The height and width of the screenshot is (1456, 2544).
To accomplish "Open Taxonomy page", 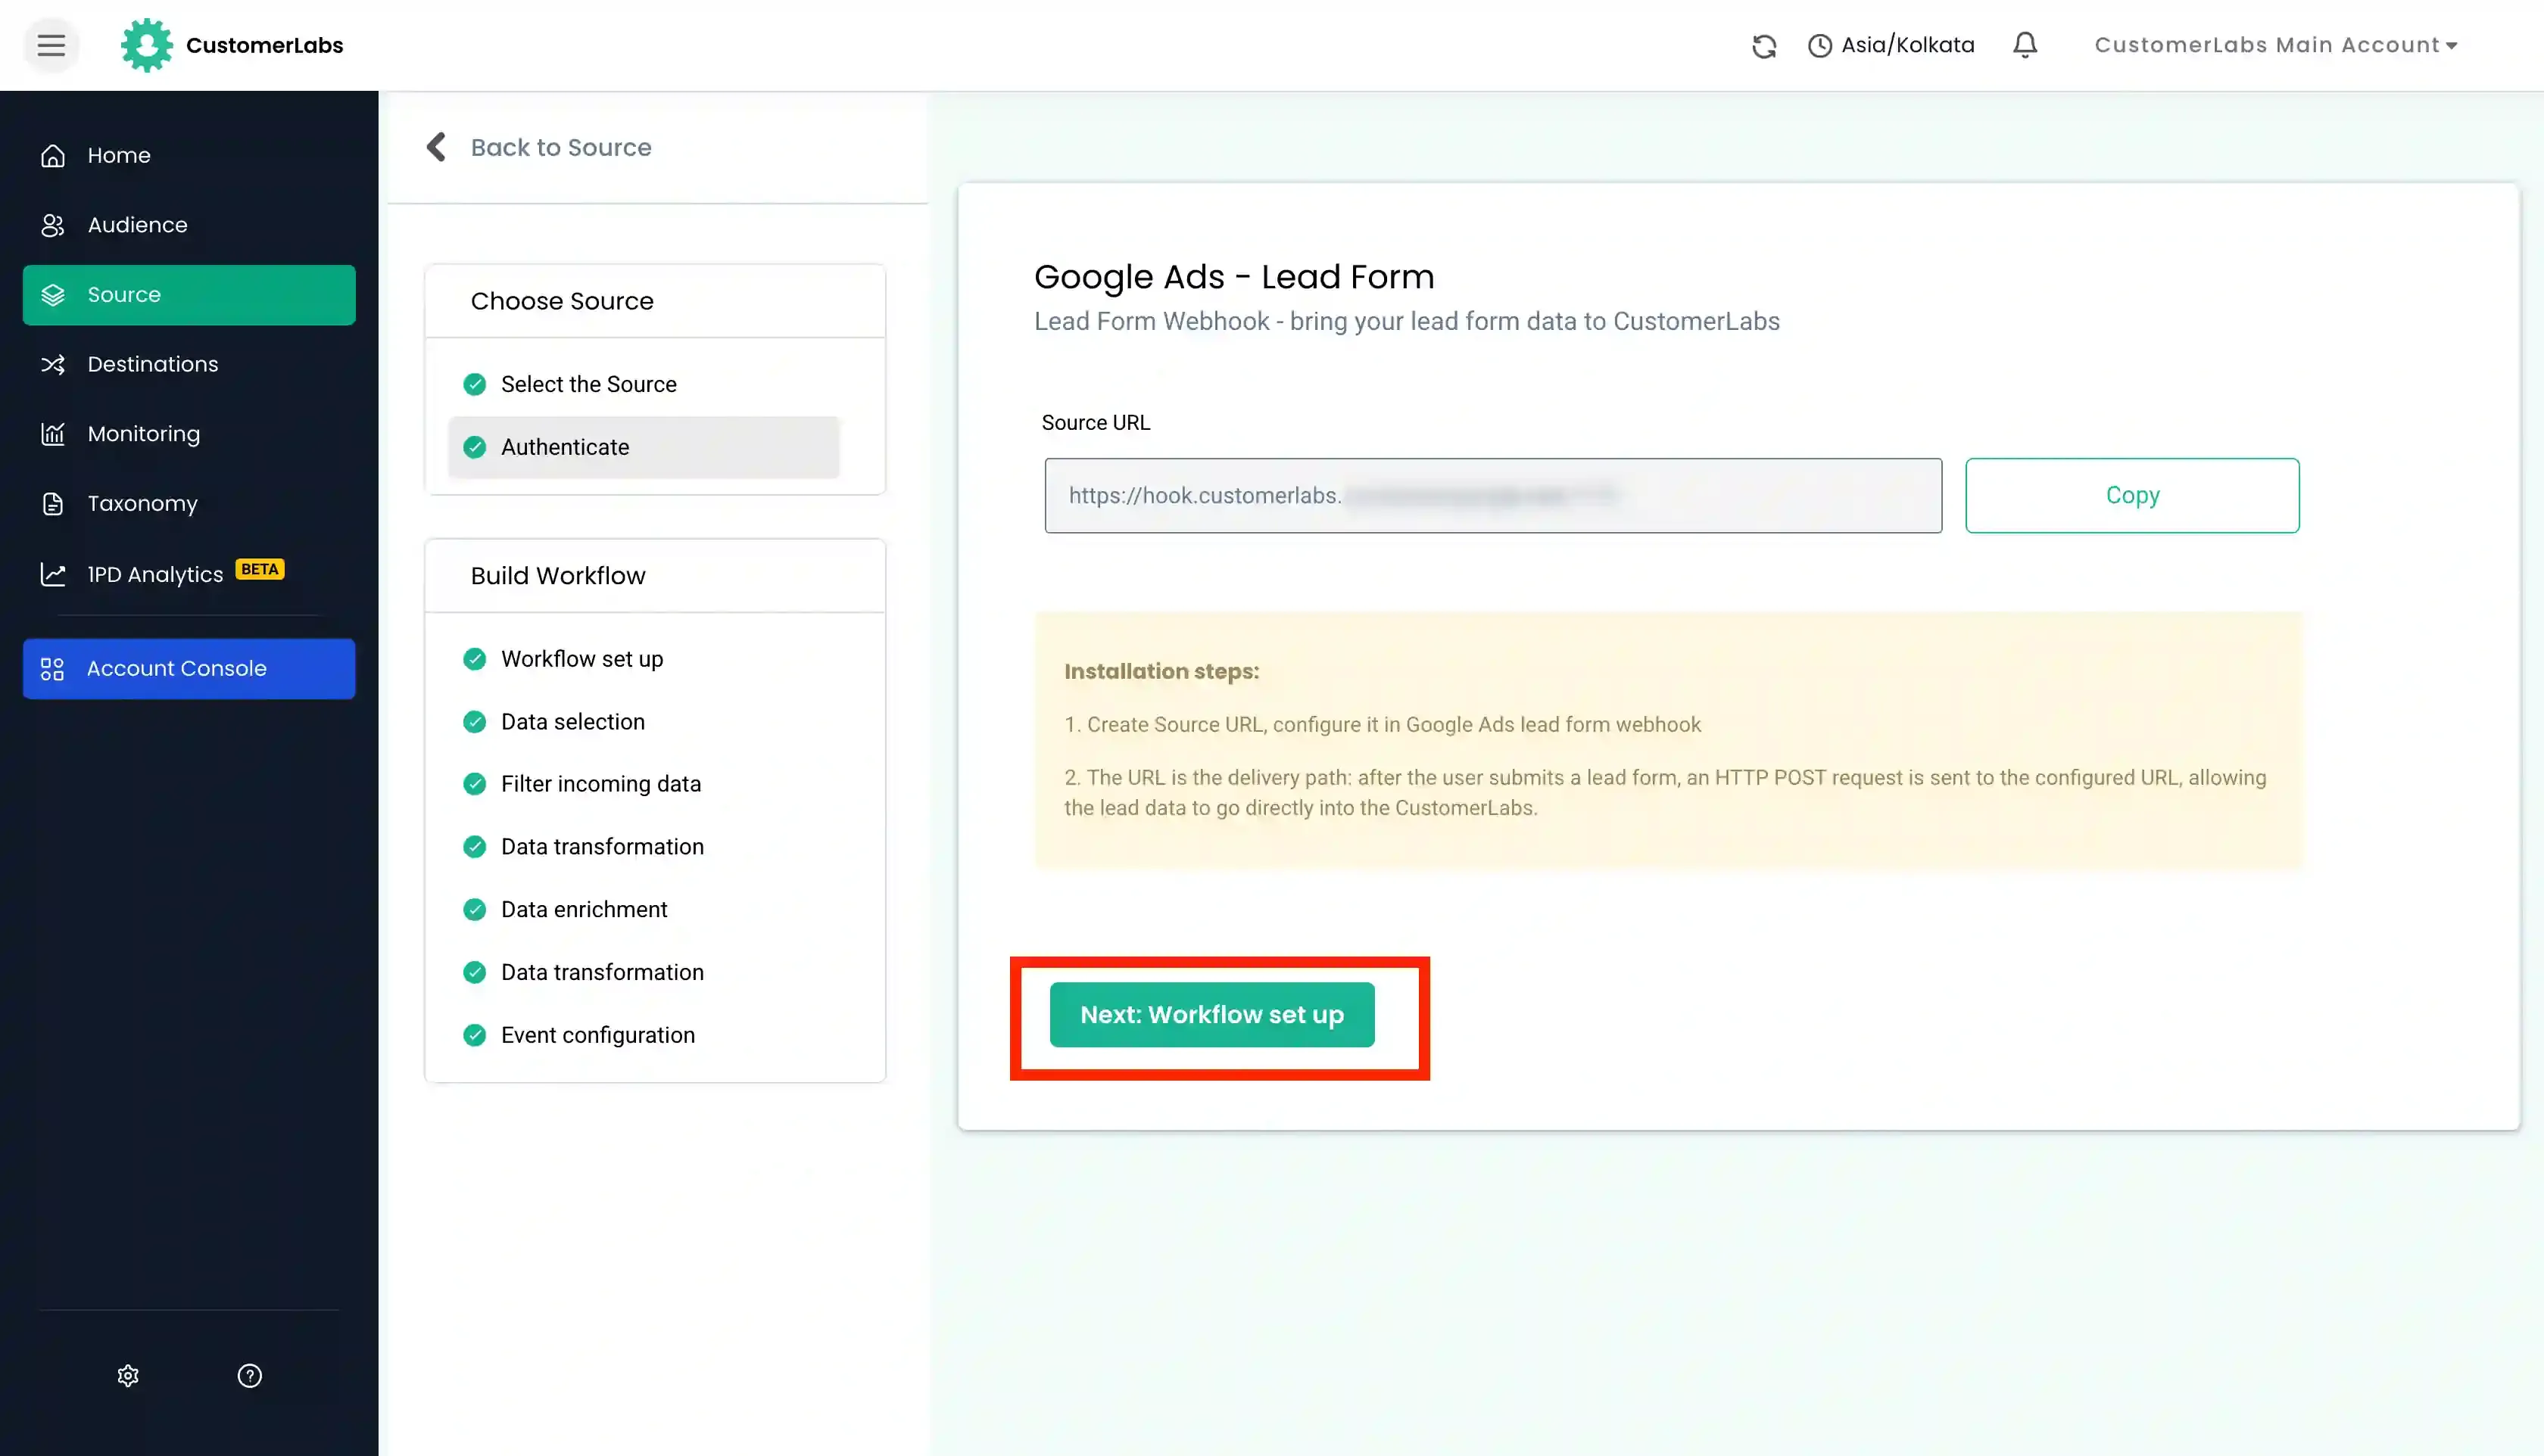I will tap(189, 503).
